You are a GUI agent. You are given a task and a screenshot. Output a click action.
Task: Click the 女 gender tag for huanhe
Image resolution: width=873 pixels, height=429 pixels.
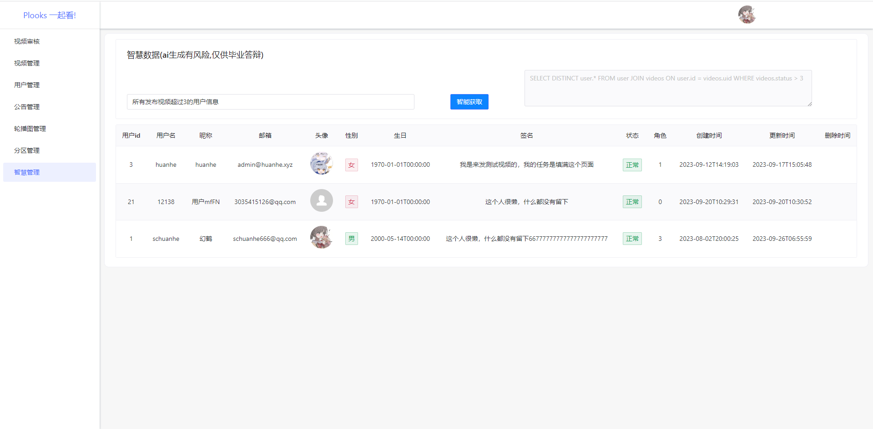[x=351, y=165]
